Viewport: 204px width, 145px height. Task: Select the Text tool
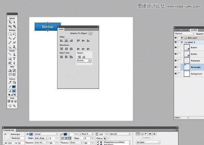pos(14,59)
